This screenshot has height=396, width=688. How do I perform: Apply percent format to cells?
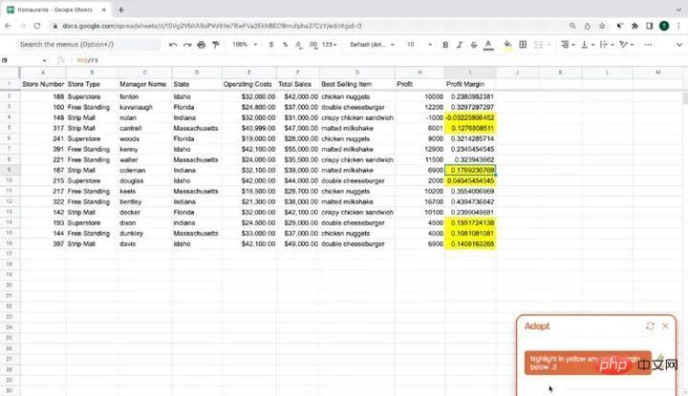point(287,45)
